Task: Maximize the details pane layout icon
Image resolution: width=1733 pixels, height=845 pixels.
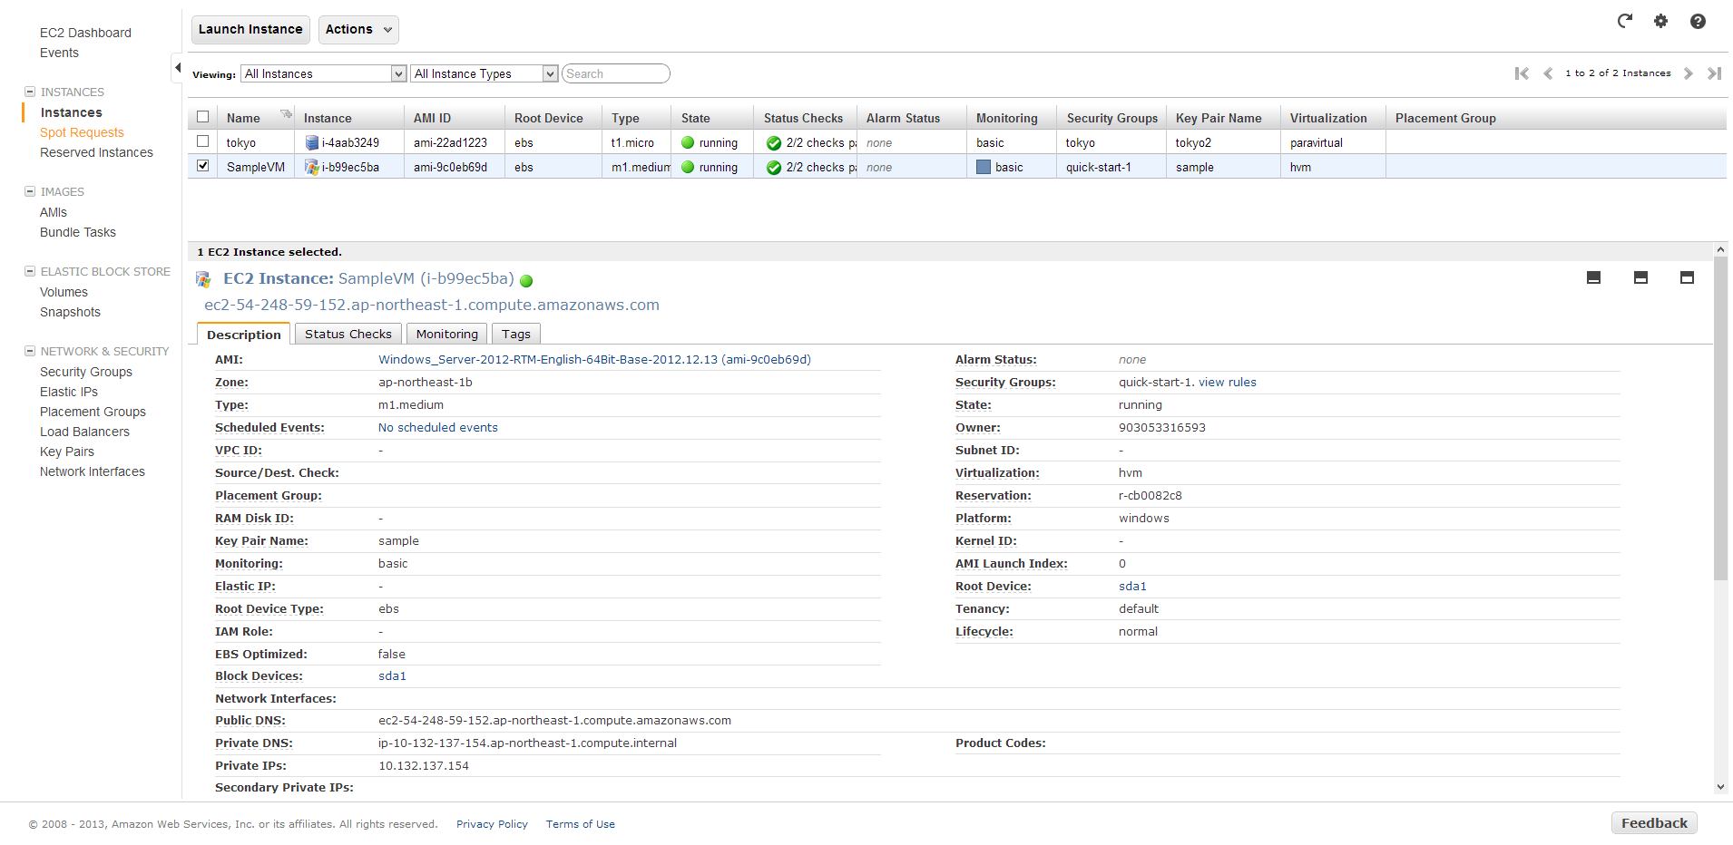Action: click(x=1687, y=277)
